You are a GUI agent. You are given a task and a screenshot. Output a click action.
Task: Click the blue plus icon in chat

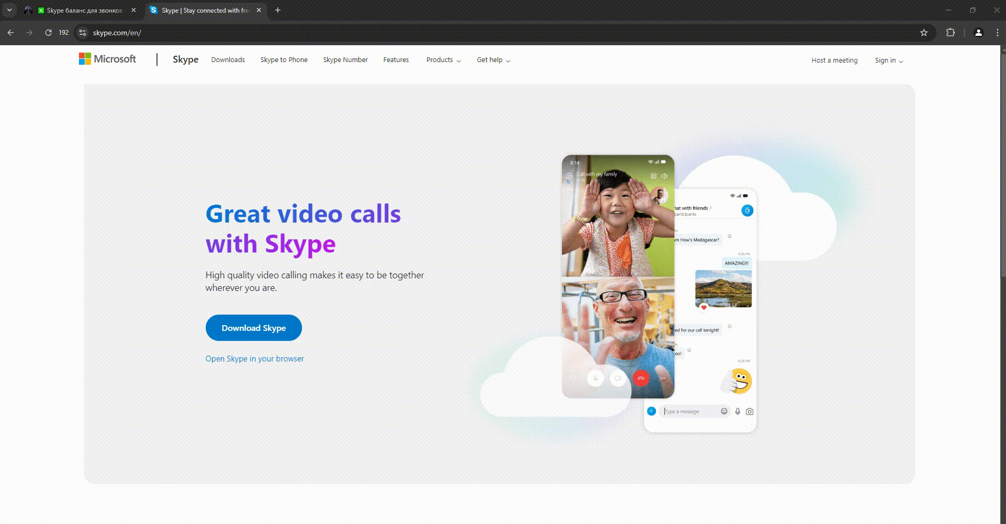tap(651, 411)
